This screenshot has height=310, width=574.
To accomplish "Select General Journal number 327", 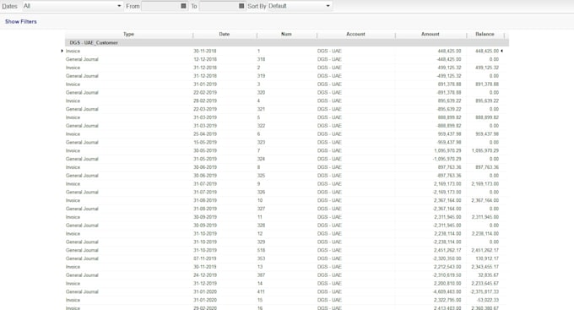I will (x=261, y=209).
